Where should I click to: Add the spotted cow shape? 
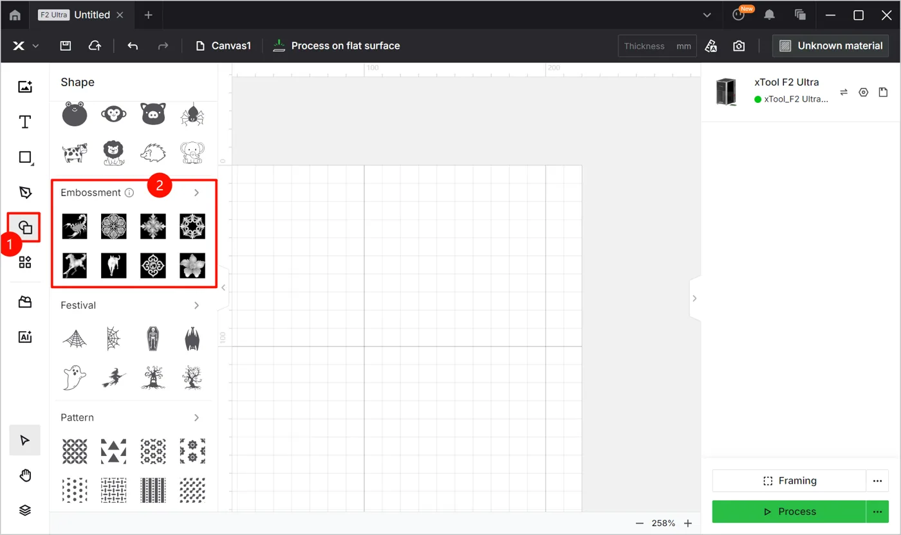pyautogui.click(x=75, y=153)
